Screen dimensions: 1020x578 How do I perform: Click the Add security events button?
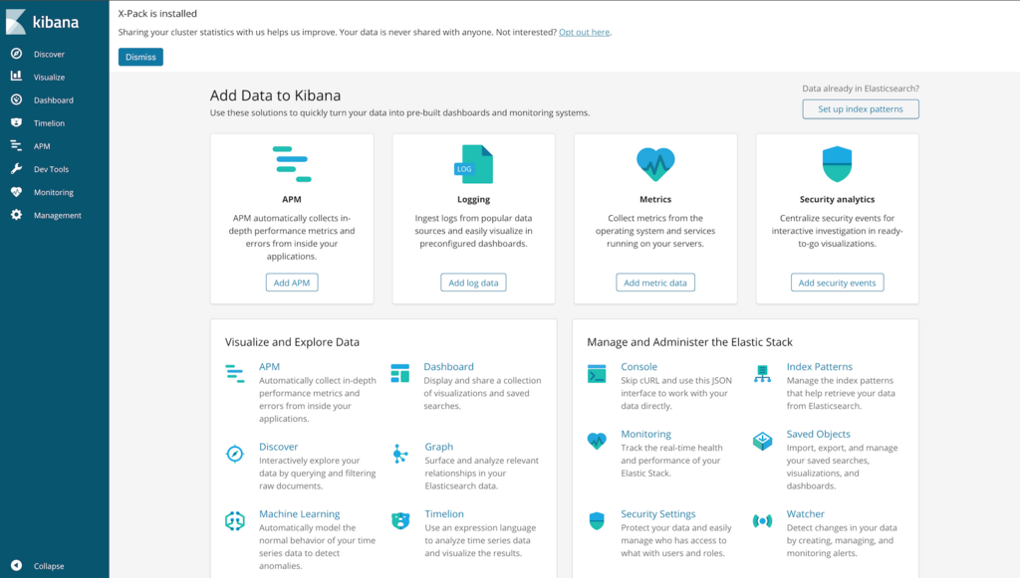point(837,282)
